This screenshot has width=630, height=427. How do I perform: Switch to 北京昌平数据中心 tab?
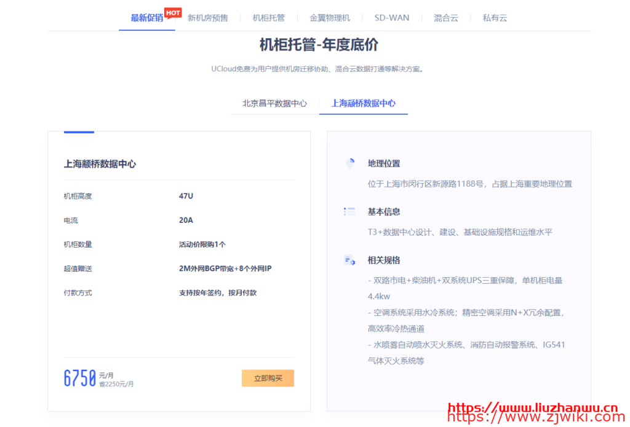[x=274, y=103]
